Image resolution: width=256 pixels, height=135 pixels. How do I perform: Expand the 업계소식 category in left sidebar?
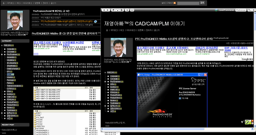point(2,113)
